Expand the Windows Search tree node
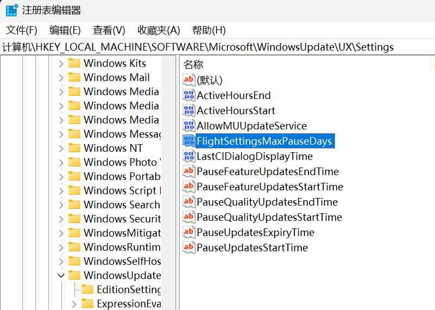The image size is (435, 310). coord(61,205)
